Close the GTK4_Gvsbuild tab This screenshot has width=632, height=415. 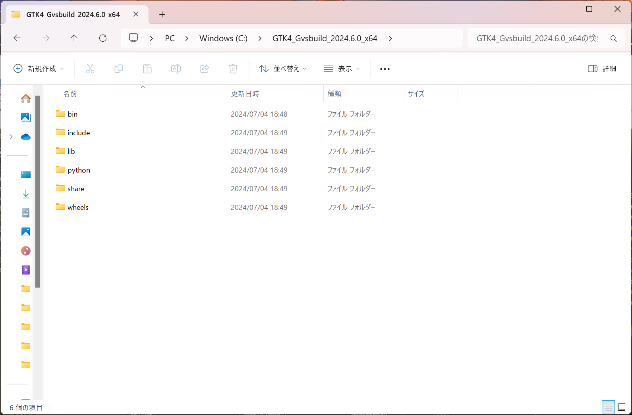point(136,14)
